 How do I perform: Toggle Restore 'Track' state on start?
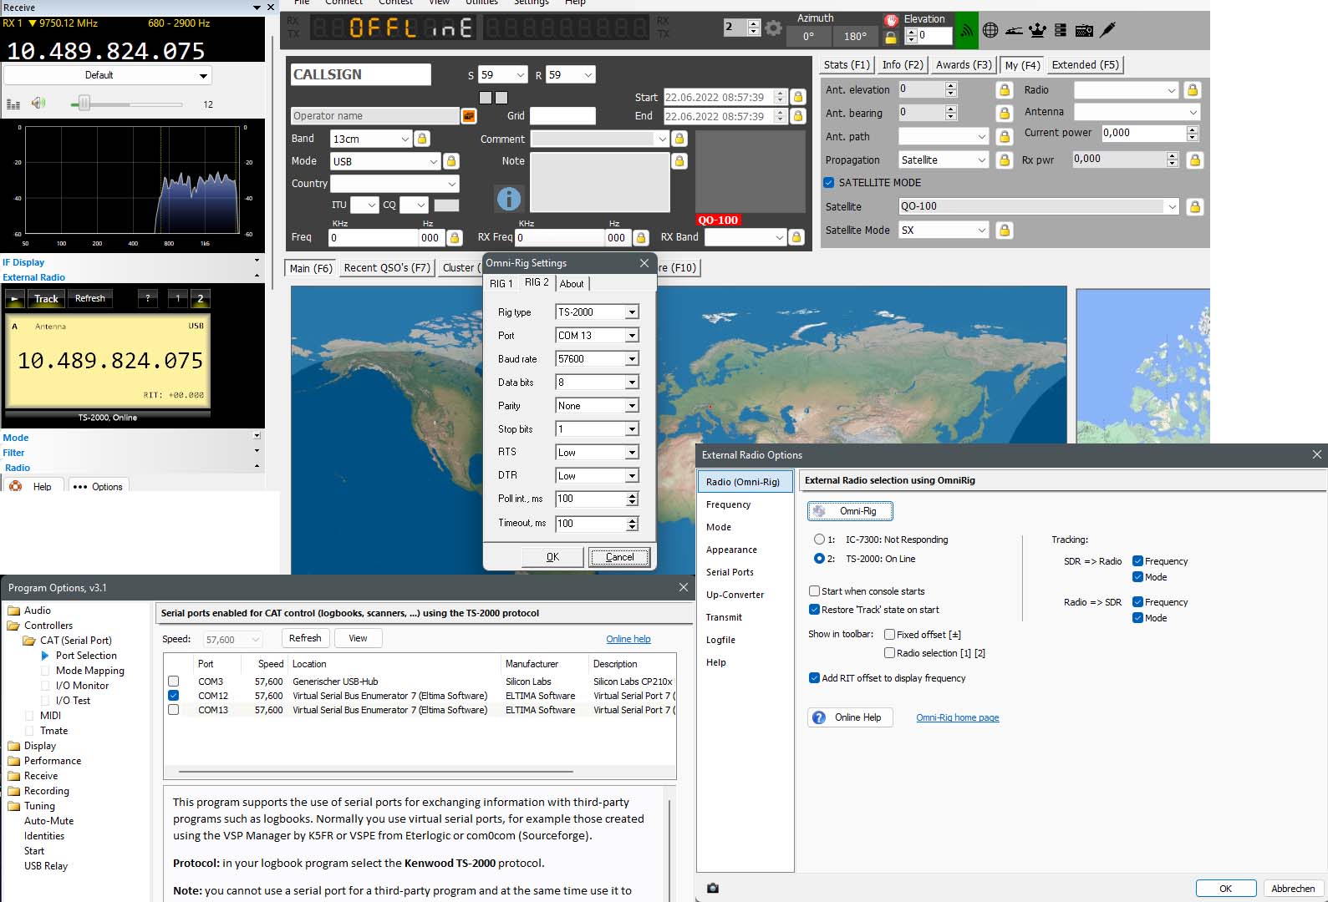814,610
